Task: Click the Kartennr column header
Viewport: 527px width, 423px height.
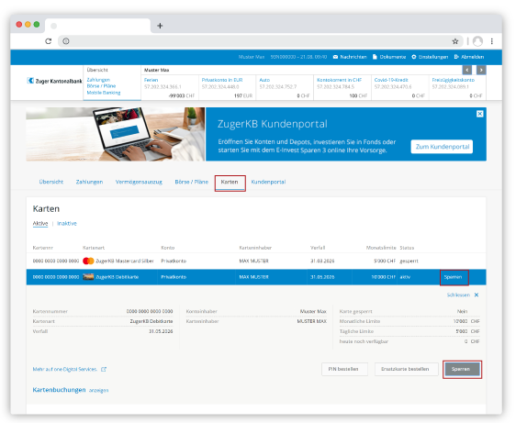Action: coord(42,248)
